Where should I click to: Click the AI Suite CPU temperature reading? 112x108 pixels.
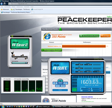[79, 65]
